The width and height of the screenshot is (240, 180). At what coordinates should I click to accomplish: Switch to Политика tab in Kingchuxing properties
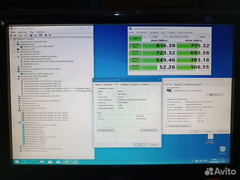[x=107, y=84]
